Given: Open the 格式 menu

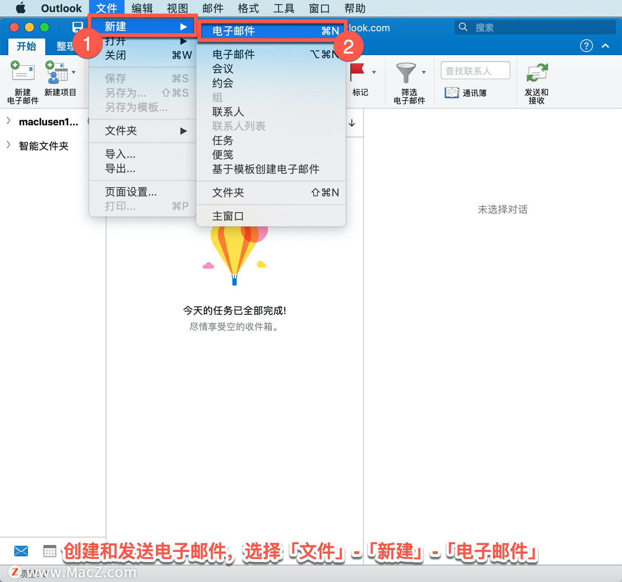Looking at the screenshot, I should (x=248, y=8).
